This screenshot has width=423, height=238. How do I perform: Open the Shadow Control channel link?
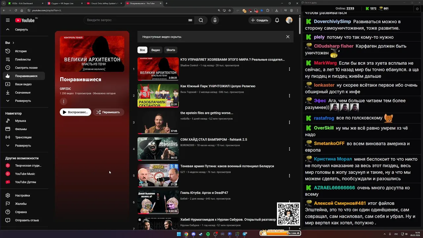pyautogui.click(x=189, y=65)
